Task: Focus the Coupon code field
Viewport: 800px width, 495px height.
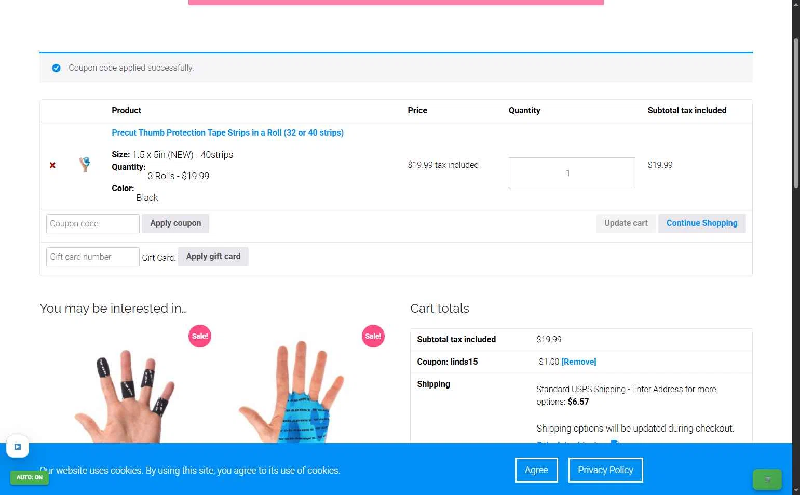Action: click(93, 223)
